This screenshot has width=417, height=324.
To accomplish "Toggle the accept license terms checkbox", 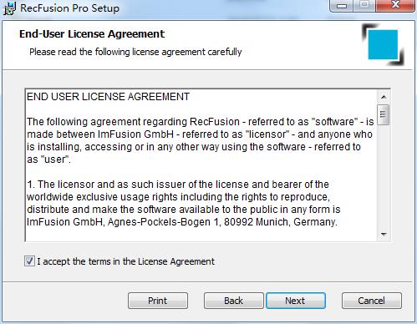I will click(29, 261).
